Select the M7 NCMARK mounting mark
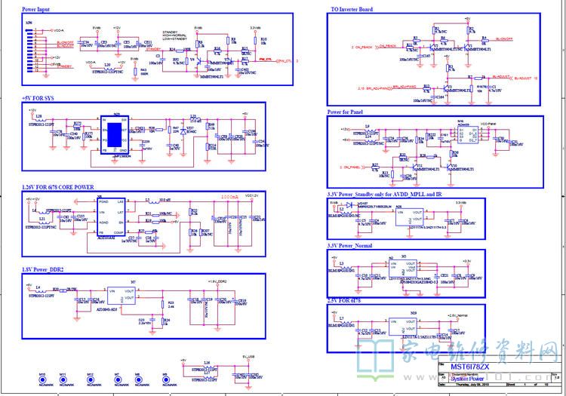 [x=117, y=379]
